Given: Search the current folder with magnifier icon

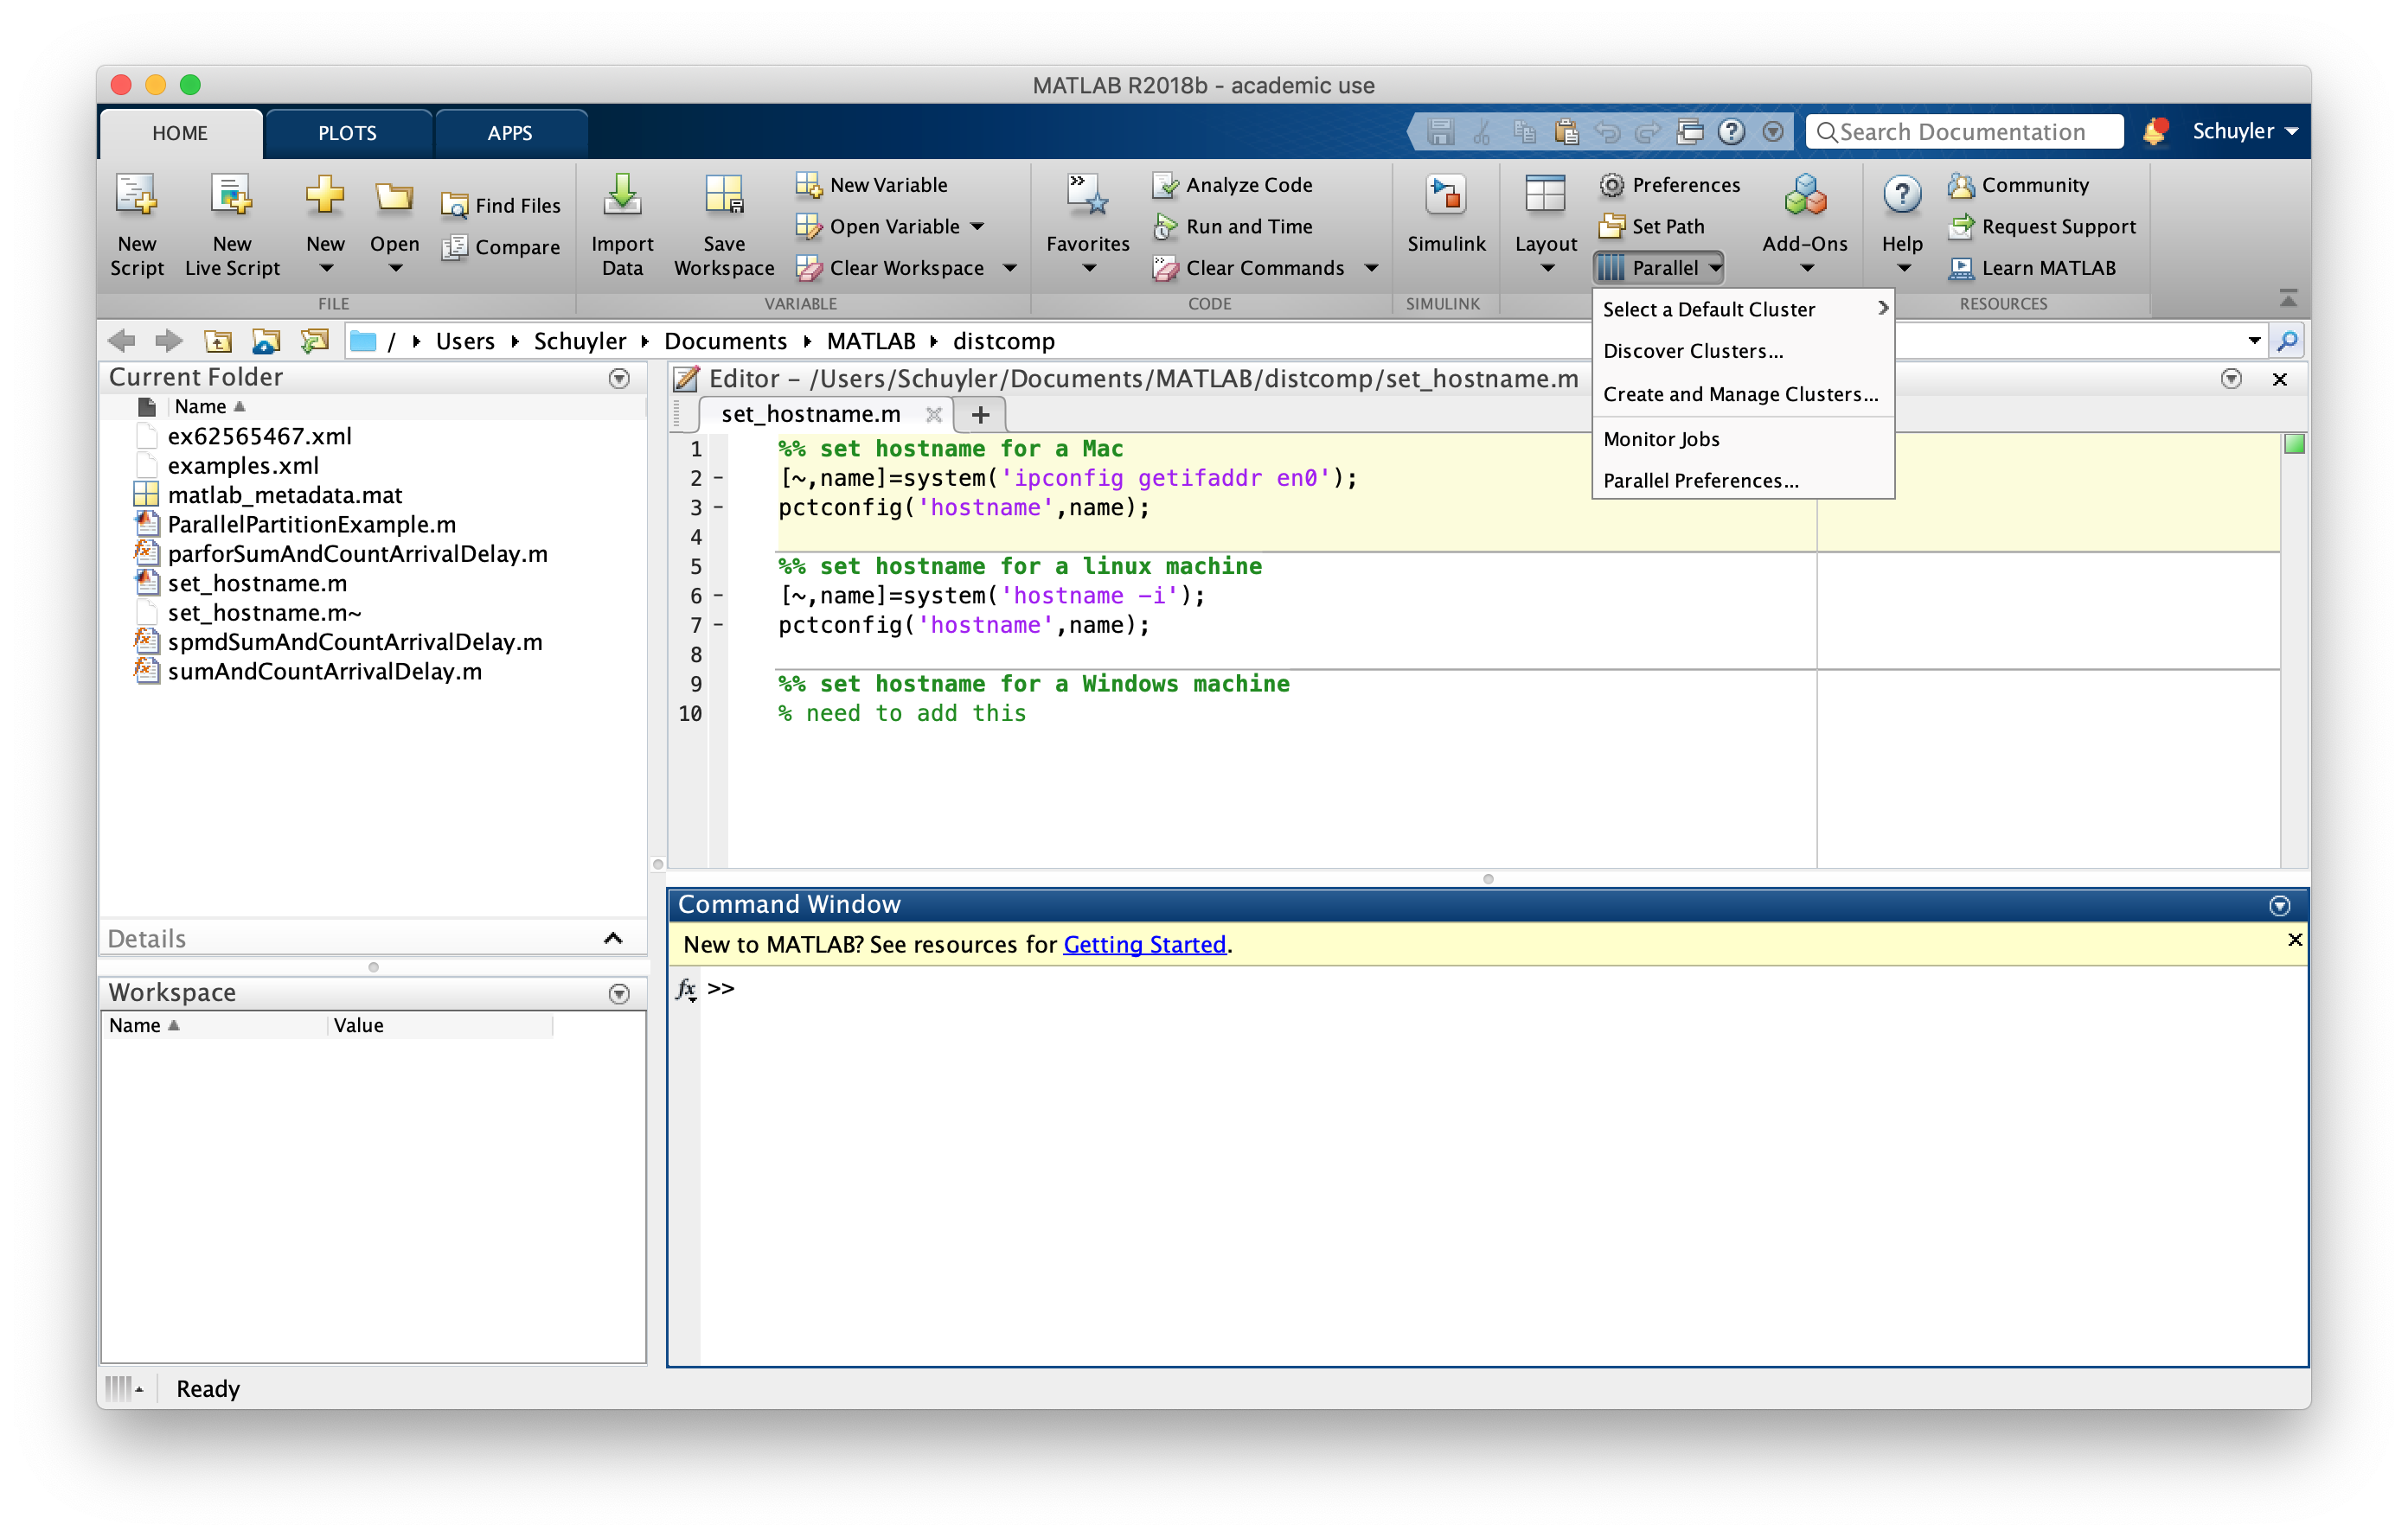Looking at the screenshot, I should tap(2287, 341).
